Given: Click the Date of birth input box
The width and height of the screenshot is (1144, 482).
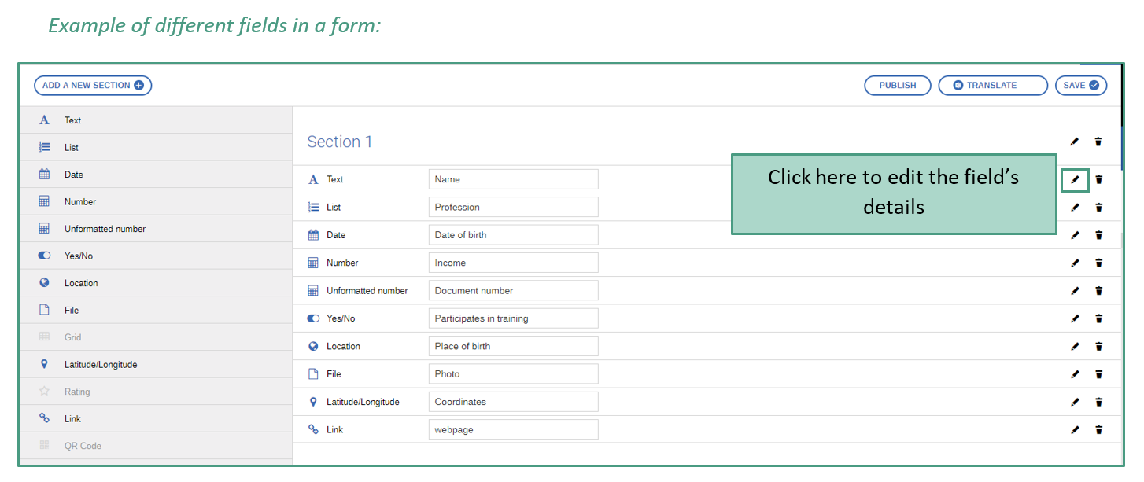Looking at the screenshot, I should click(x=513, y=235).
